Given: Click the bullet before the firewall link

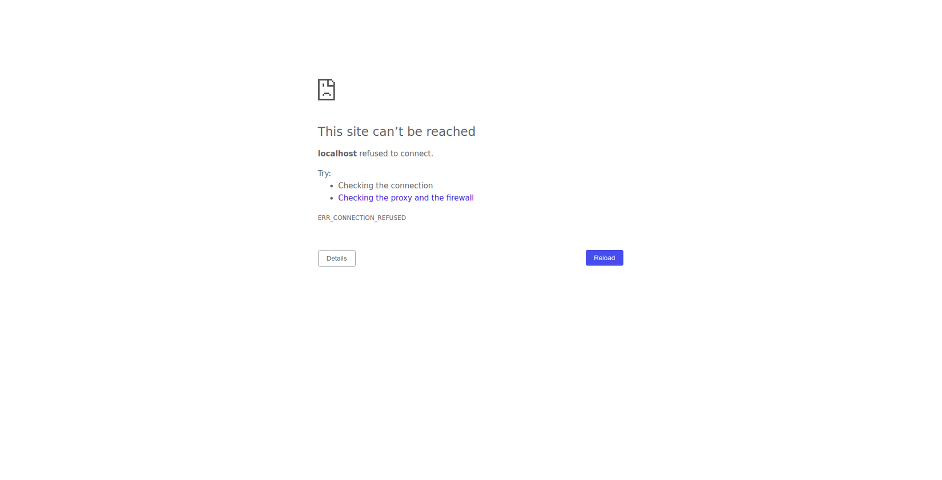Looking at the screenshot, I should coord(331,198).
